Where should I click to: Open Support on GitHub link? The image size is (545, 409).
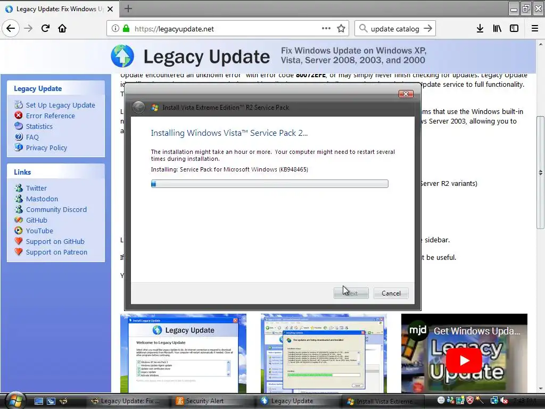tap(55, 241)
